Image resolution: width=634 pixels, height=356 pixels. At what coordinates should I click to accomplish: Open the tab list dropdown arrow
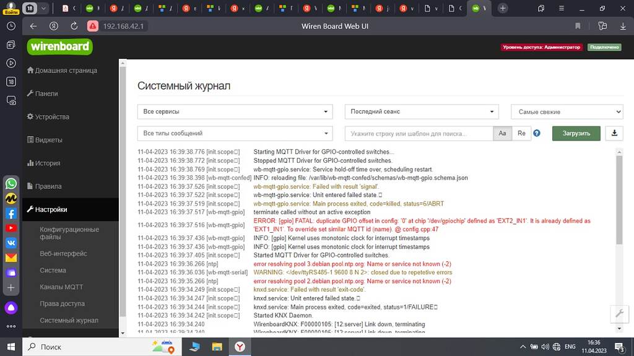tap(43, 8)
